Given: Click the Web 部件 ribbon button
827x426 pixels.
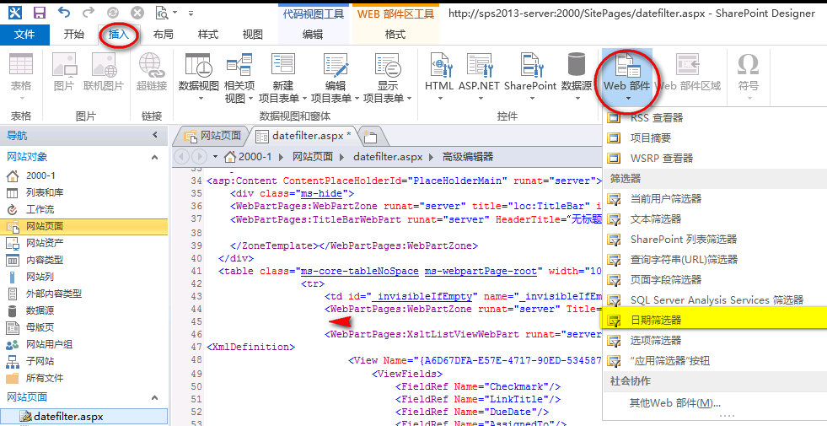Looking at the screenshot, I should (626, 77).
